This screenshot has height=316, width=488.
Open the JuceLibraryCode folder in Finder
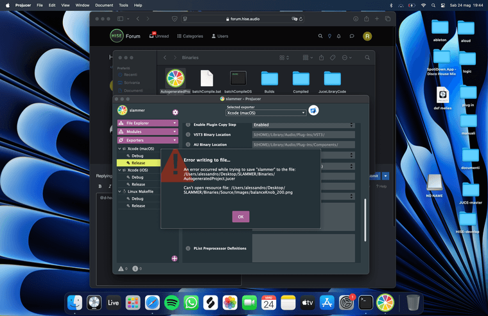tap(332, 82)
